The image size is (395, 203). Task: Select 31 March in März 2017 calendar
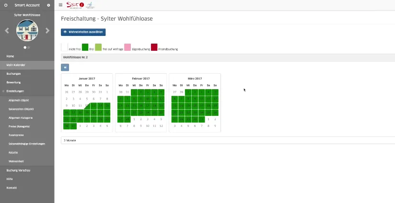click(x=201, y=119)
